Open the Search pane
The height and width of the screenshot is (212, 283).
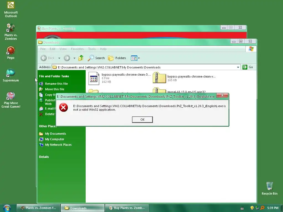coord(96,58)
